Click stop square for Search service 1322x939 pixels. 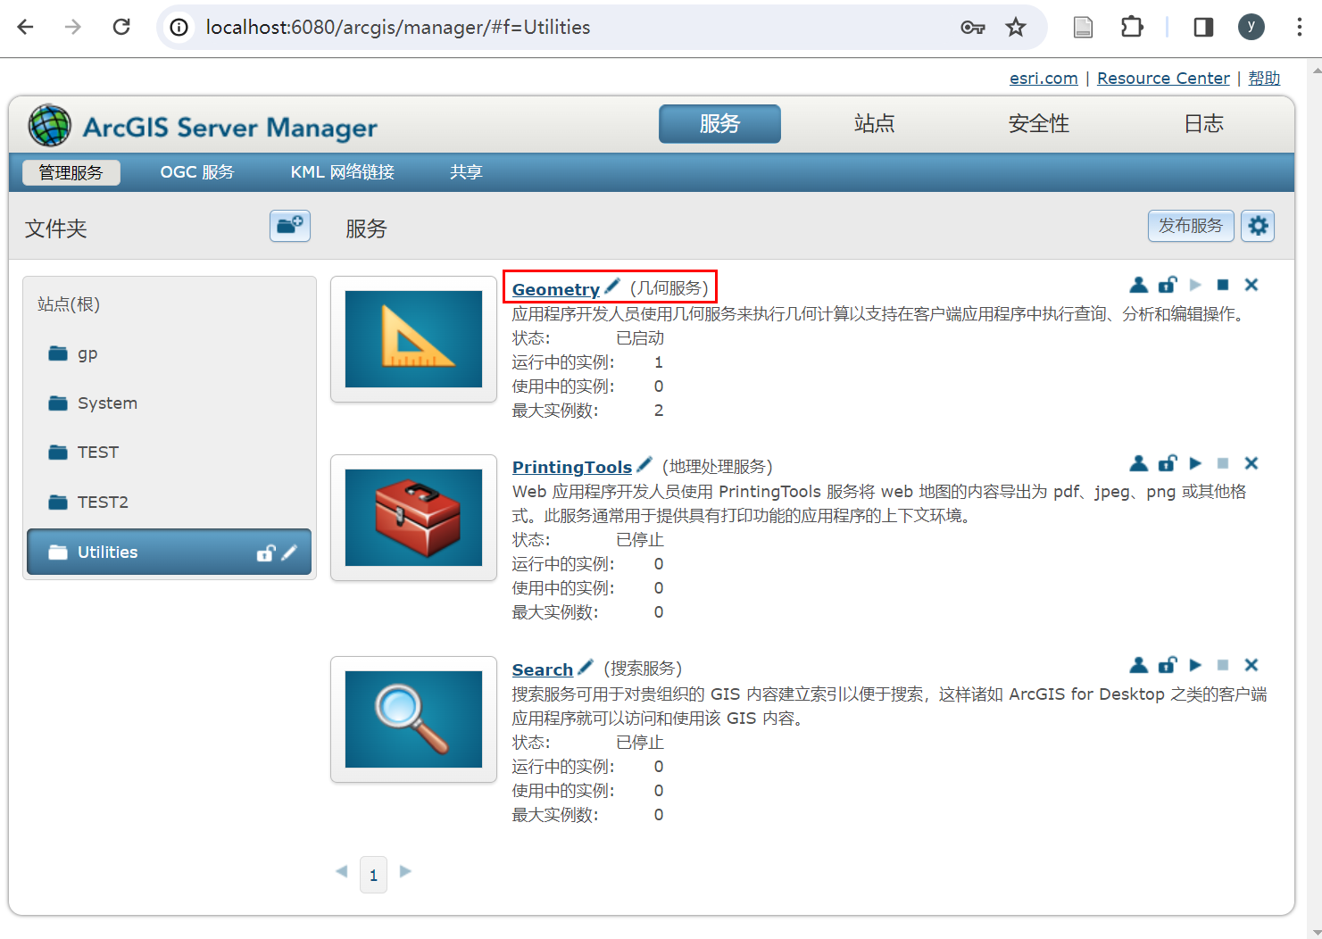click(1223, 665)
